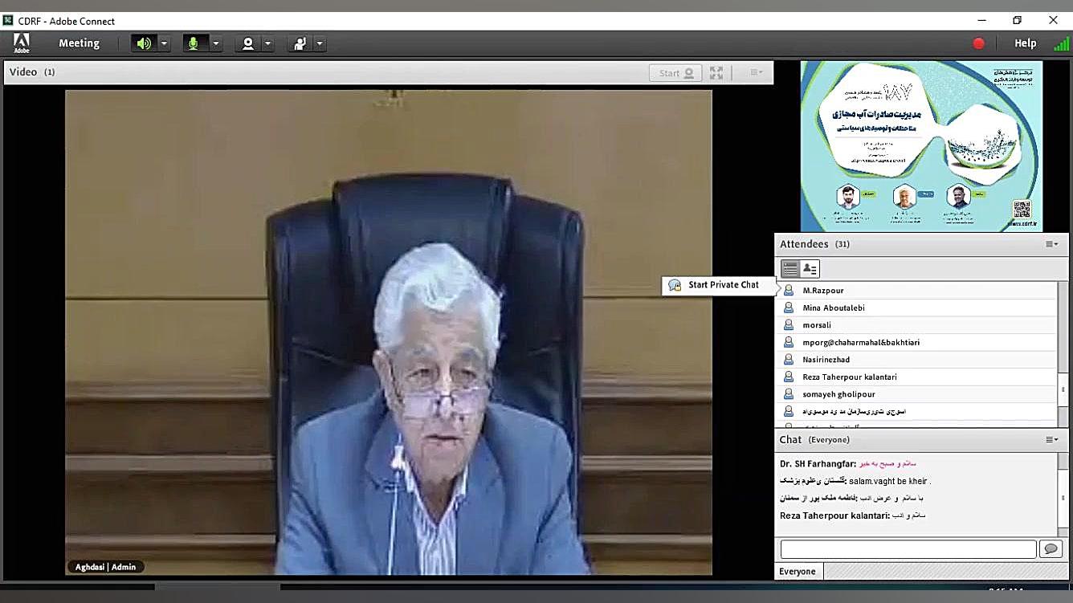Select attendee Mina Aboutalebi
Viewport: 1073px width, 603px height.
[x=917, y=308]
